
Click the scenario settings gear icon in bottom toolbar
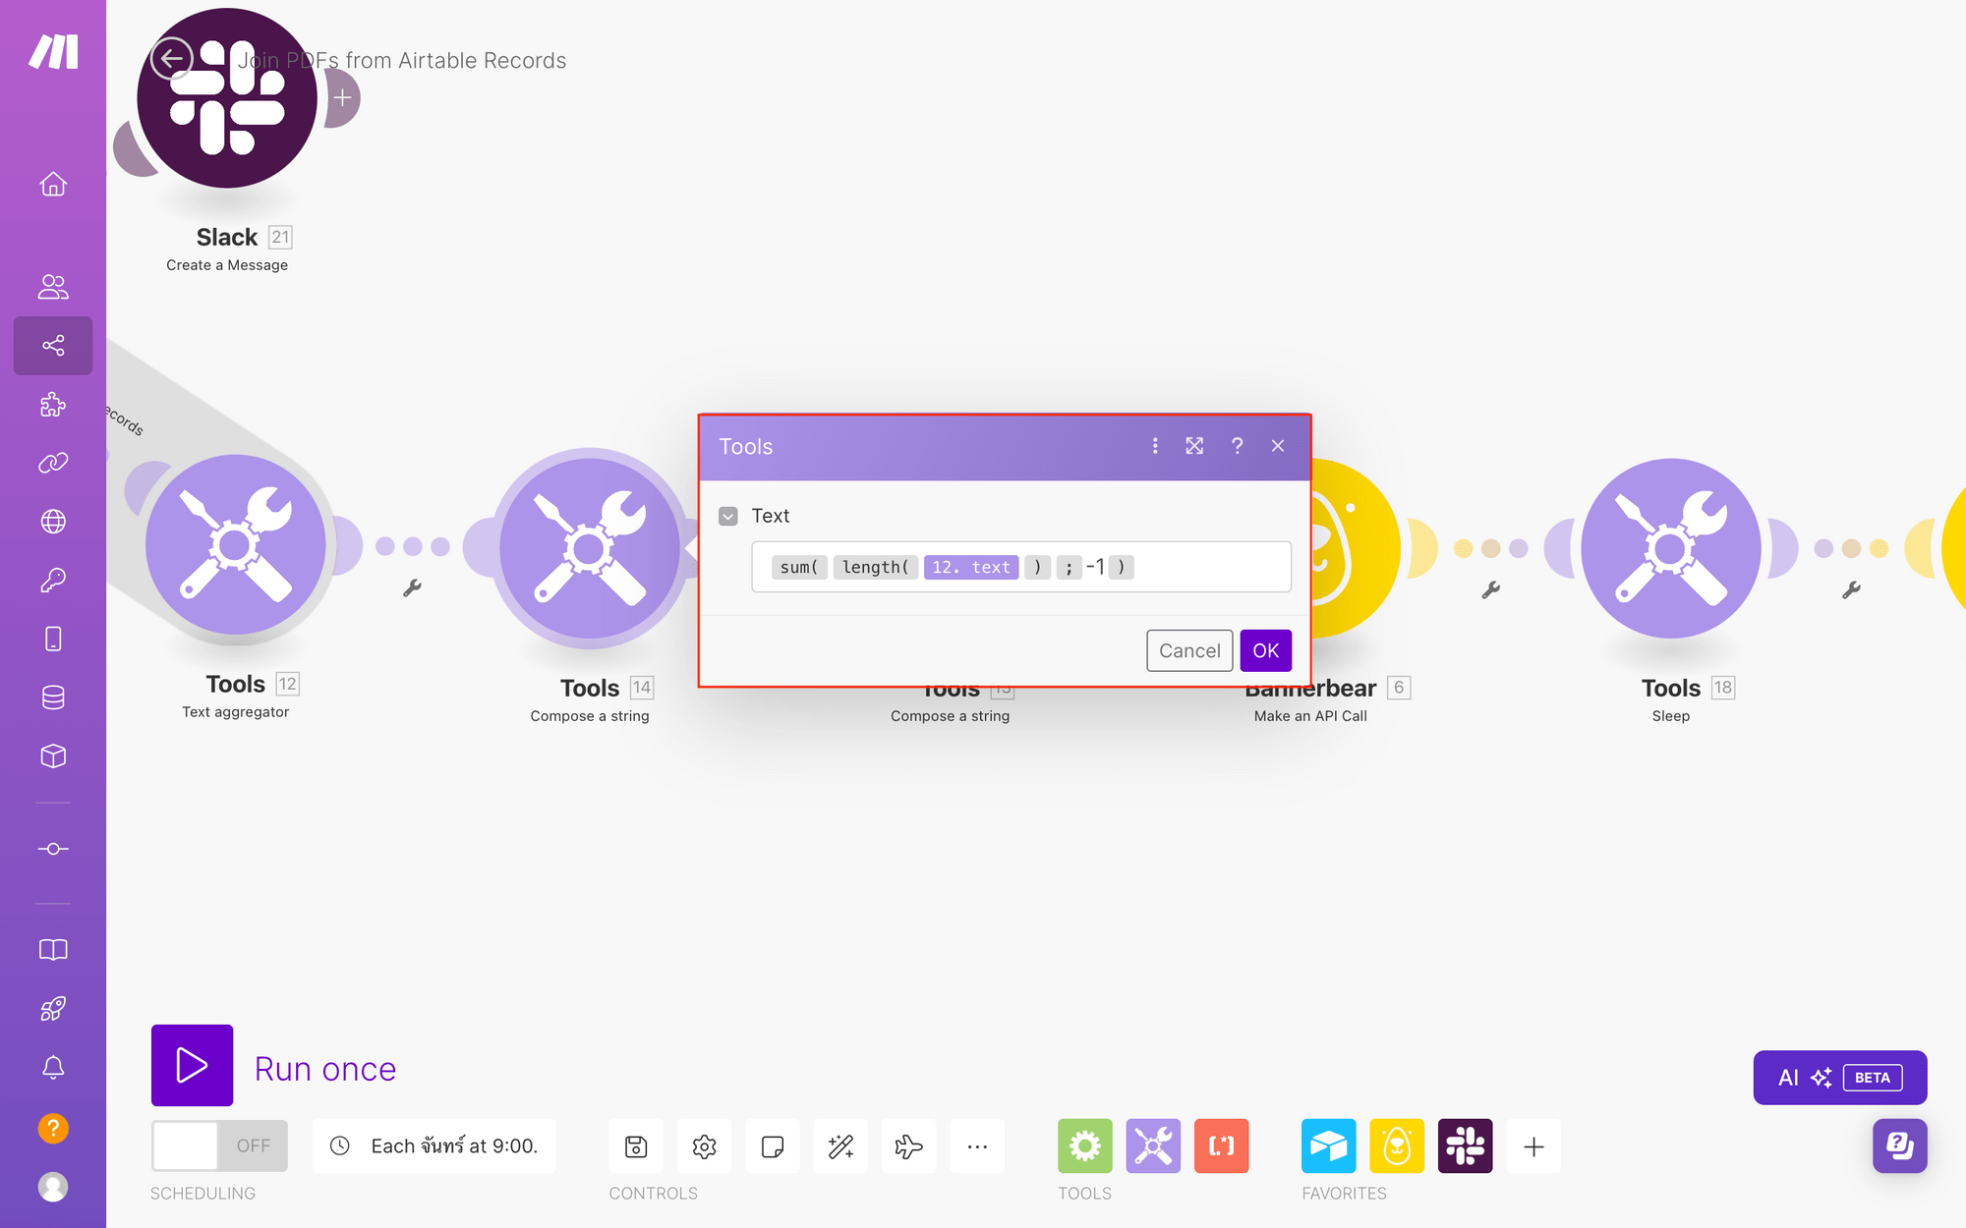pyautogui.click(x=704, y=1145)
